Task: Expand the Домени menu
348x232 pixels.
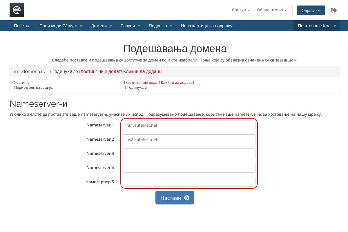Action: point(101,26)
